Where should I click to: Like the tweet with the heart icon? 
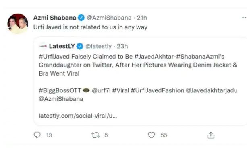pos(152,135)
